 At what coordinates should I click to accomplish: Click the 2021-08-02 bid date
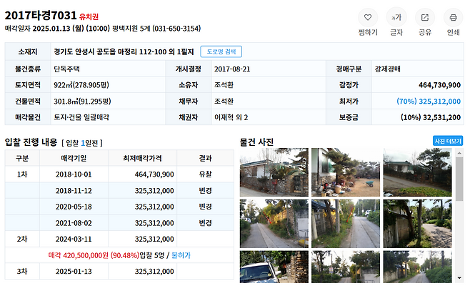(74, 223)
